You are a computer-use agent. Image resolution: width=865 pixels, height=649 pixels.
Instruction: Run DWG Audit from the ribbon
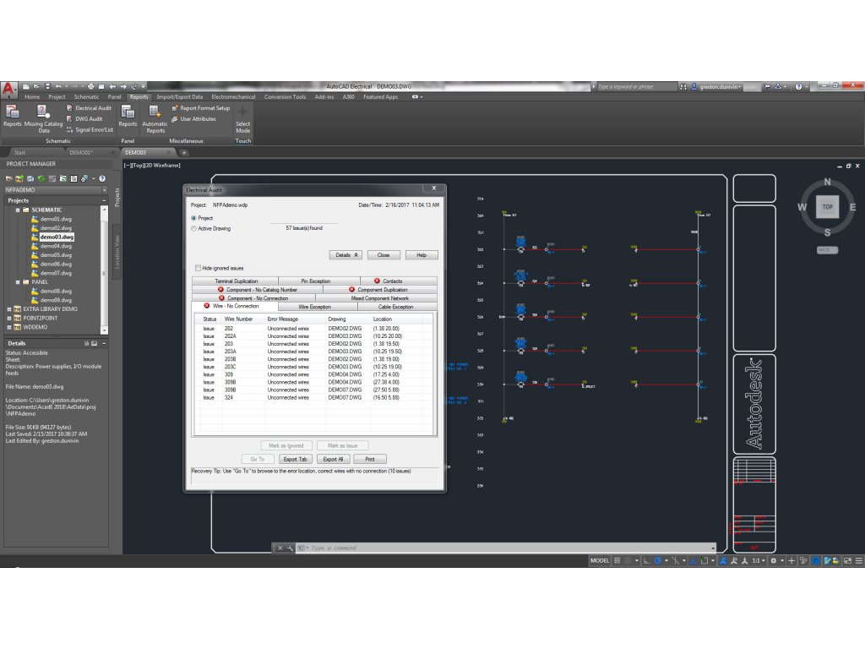point(84,118)
